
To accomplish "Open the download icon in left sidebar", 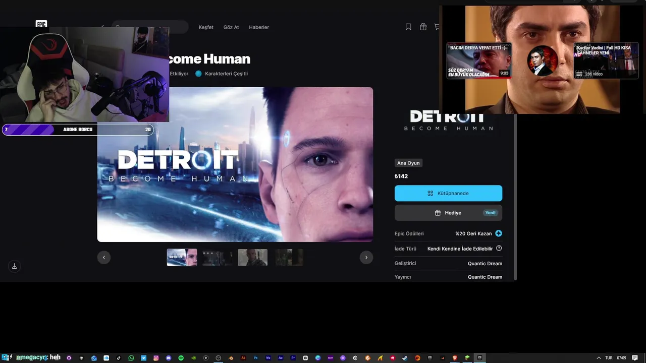I will [14, 266].
